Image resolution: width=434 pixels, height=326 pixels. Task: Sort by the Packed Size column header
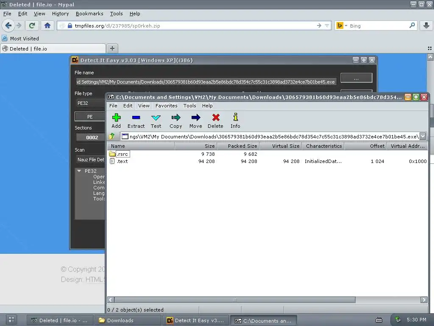[238, 146]
